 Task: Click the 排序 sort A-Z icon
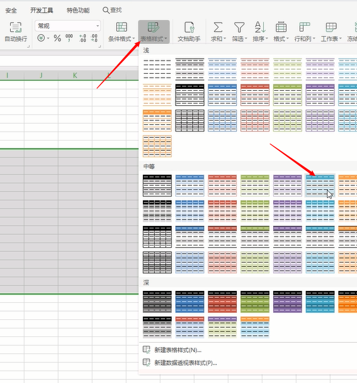pos(260,27)
